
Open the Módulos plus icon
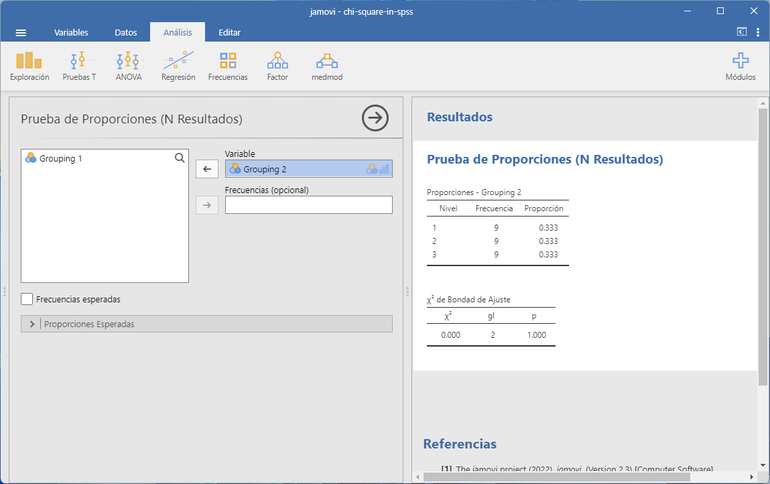click(740, 66)
